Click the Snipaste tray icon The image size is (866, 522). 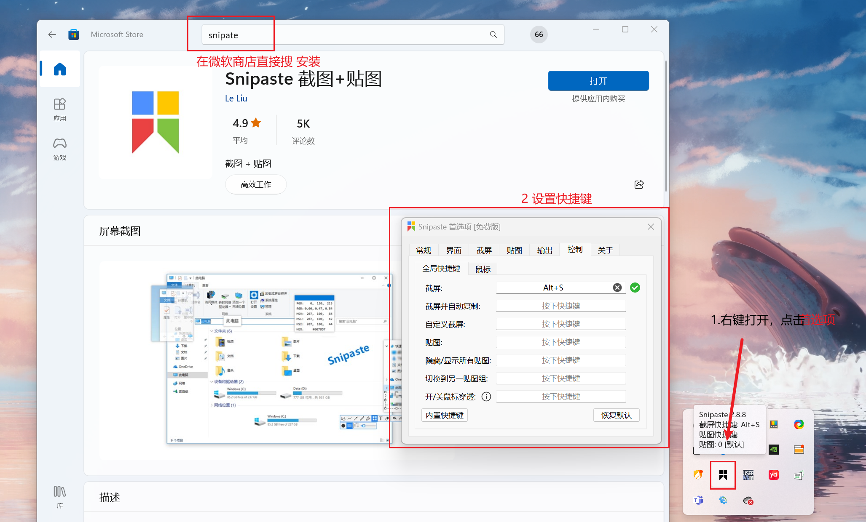(723, 475)
